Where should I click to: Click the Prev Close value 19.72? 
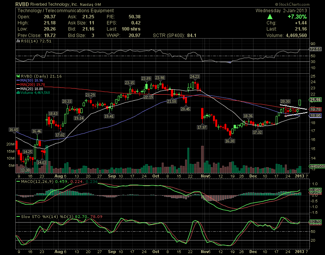[x=50, y=36]
